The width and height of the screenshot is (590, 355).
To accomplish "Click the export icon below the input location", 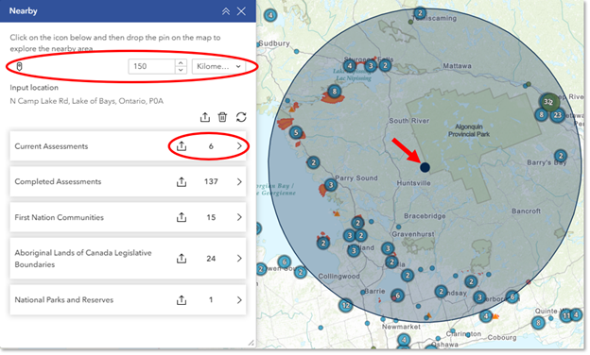I will pyautogui.click(x=204, y=117).
